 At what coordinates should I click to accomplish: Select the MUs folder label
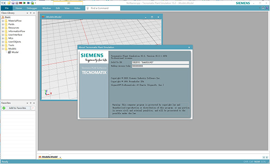(11, 38)
